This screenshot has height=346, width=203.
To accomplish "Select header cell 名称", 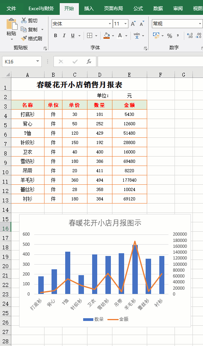I will coord(27,105).
